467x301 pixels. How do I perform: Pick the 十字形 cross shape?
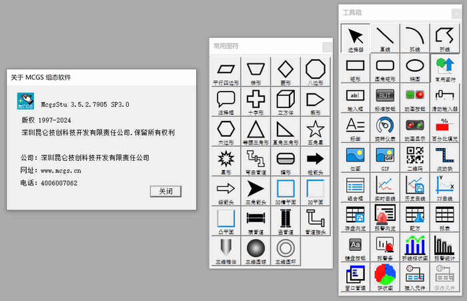click(x=256, y=102)
